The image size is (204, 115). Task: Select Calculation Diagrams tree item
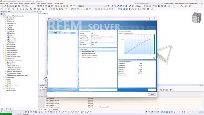(x=13, y=85)
